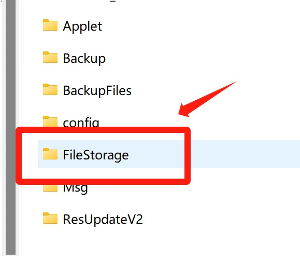Click the Backup folder icon
Image resolution: width=300 pixels, height=256 pixels.
[x=50, y=57]
